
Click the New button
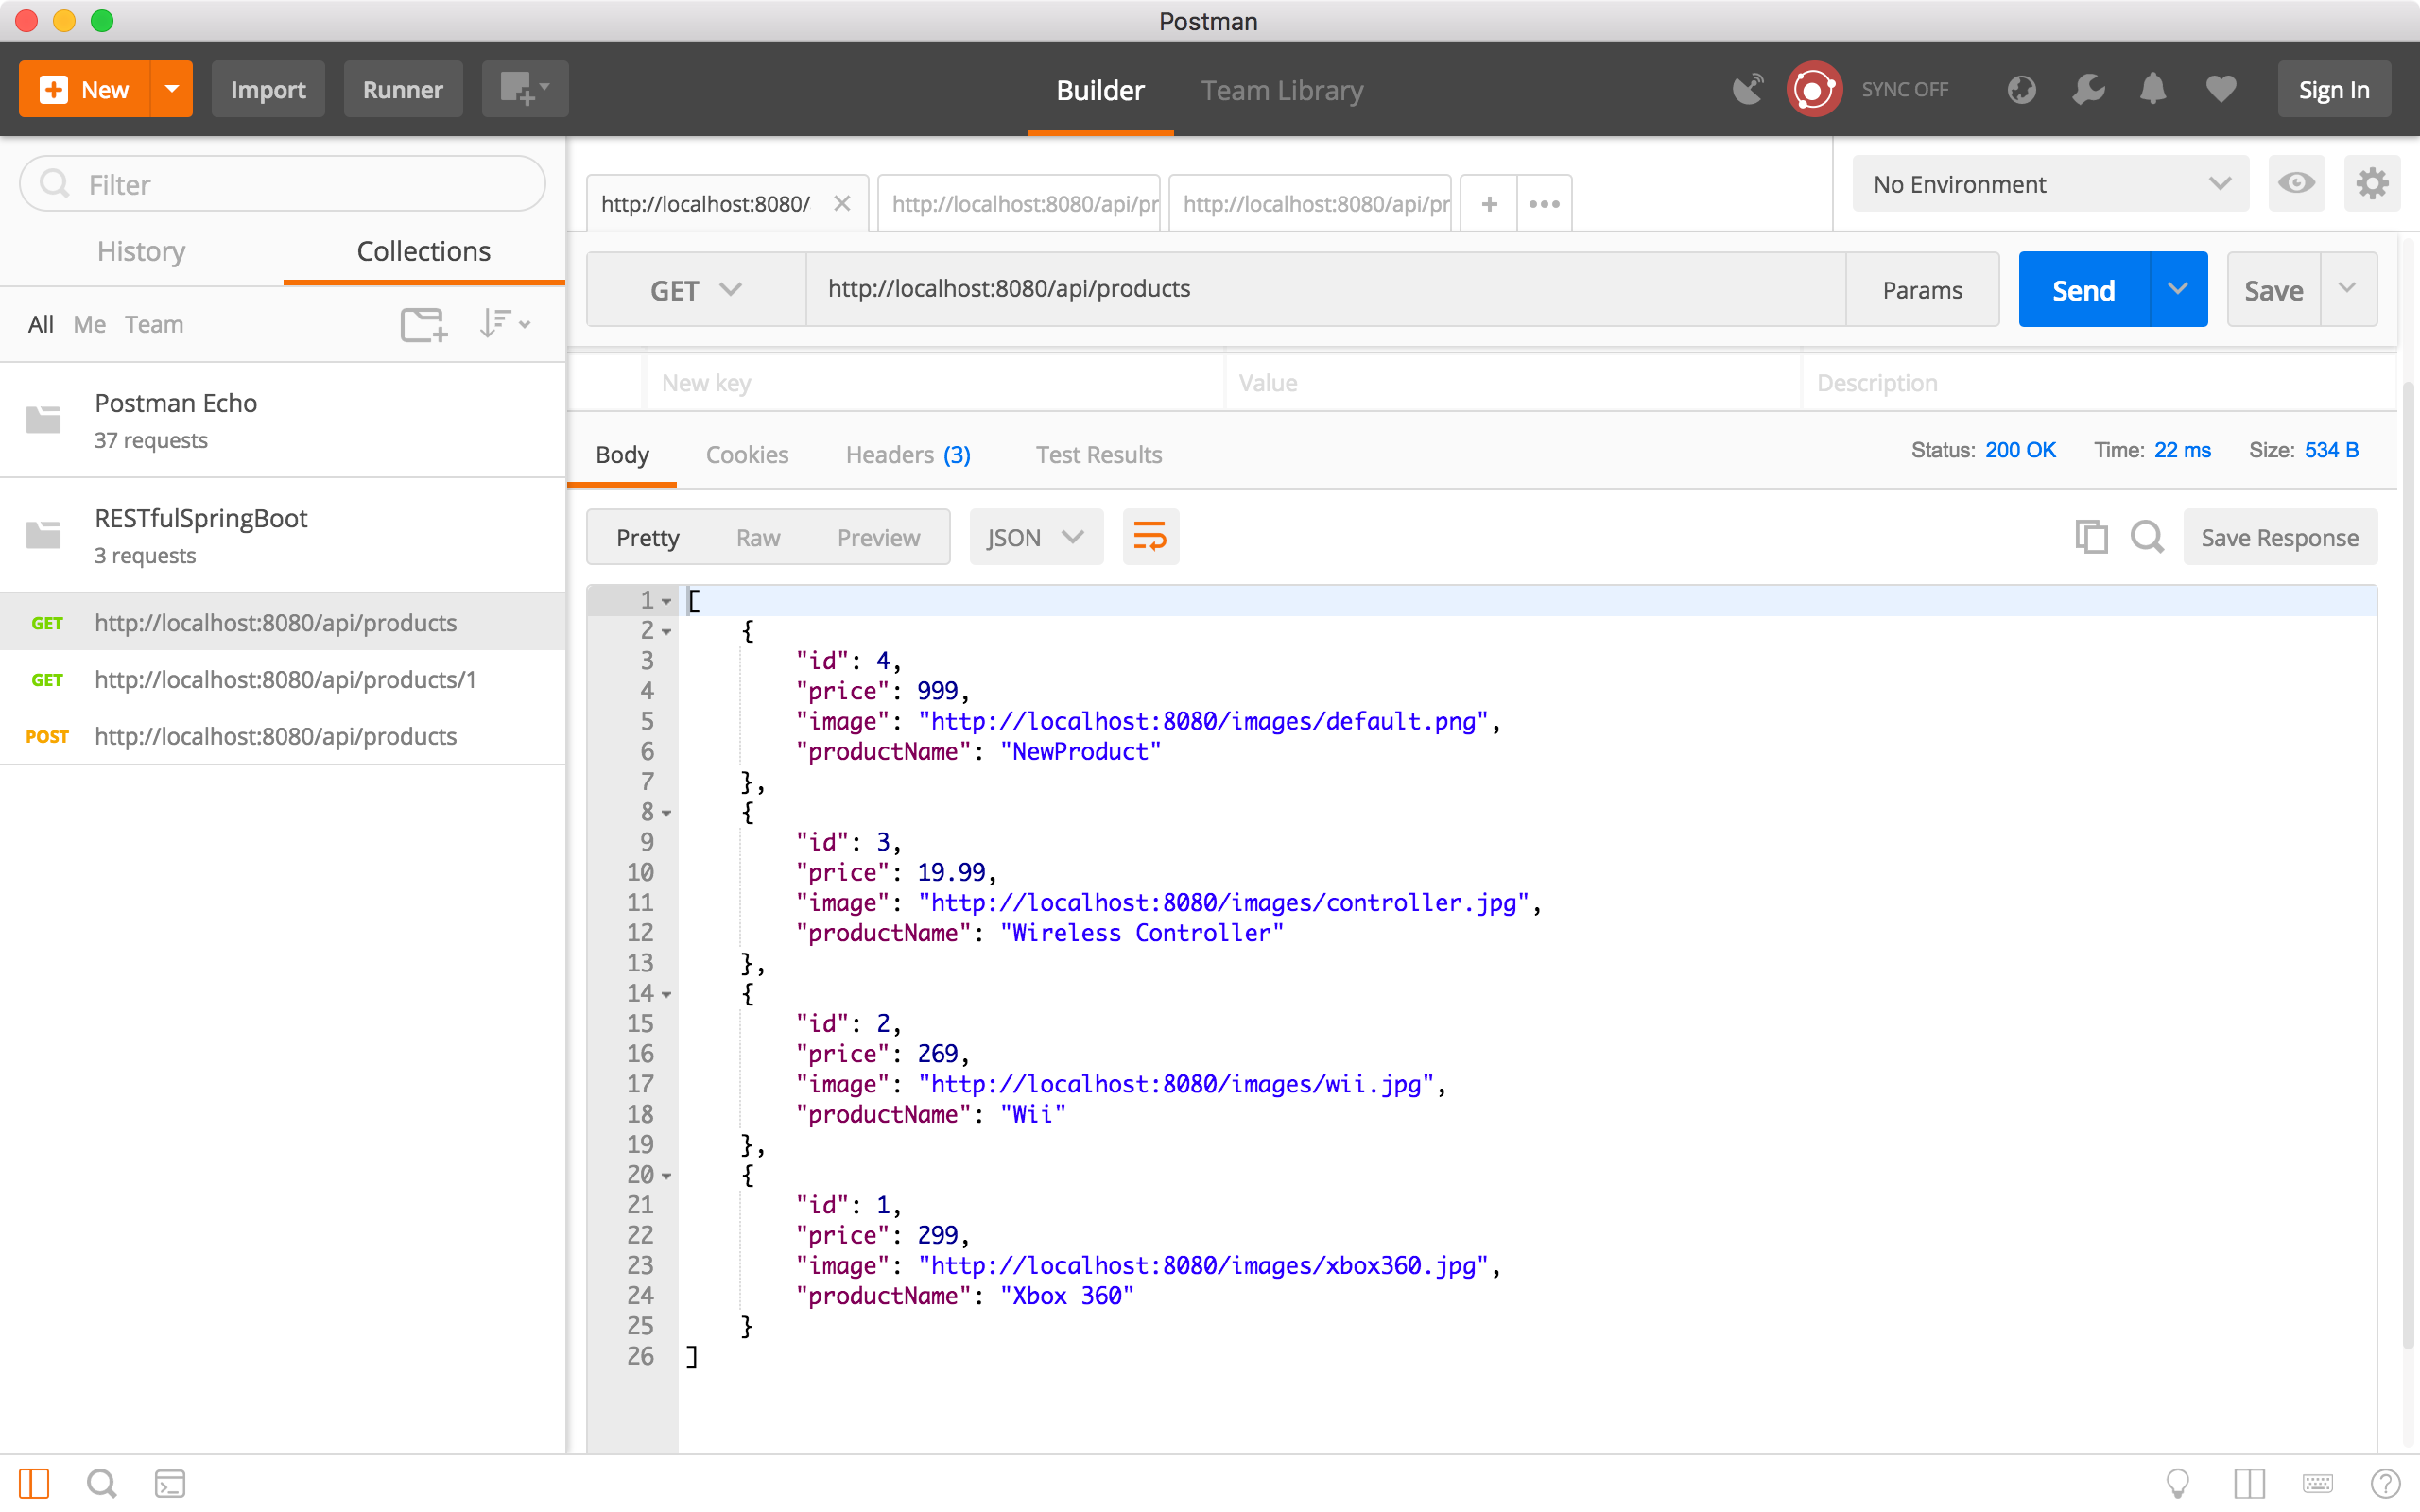click(85, 89)
